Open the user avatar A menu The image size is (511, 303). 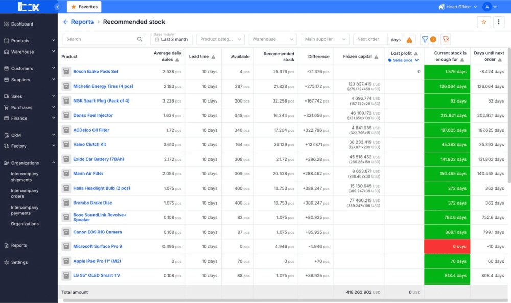[x=490, y=7]
